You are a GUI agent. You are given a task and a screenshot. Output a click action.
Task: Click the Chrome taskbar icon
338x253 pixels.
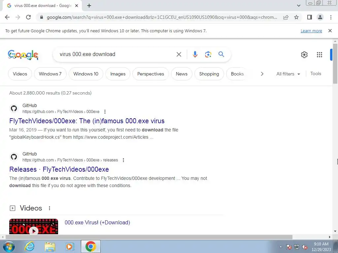point(90,246)
